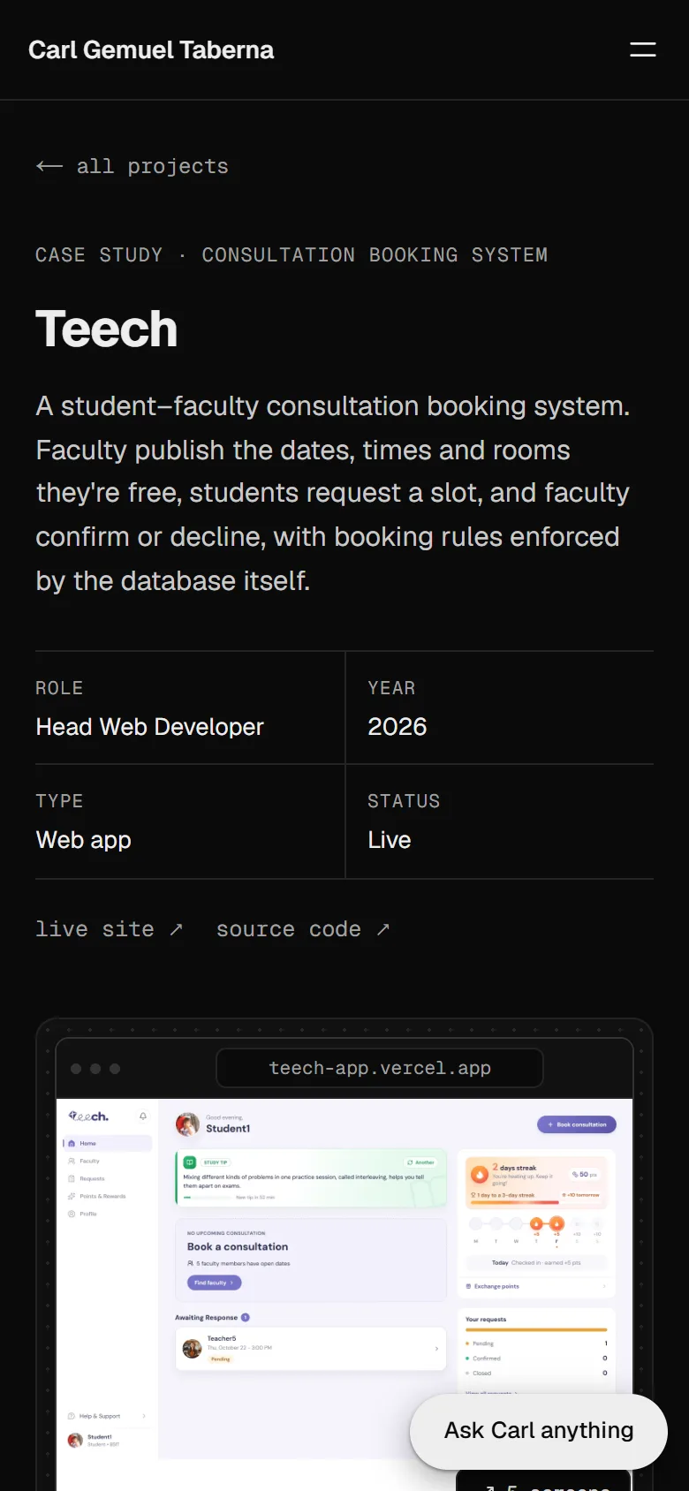This screenshot has width=689, height=1491.
Task: Click the Book consultation button in the preview
Action: (x=577, y=1124)
